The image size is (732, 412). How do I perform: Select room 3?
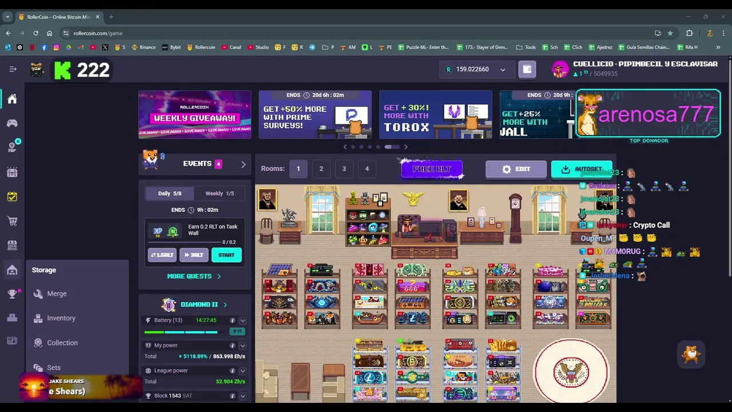click(x=344, y=169)
